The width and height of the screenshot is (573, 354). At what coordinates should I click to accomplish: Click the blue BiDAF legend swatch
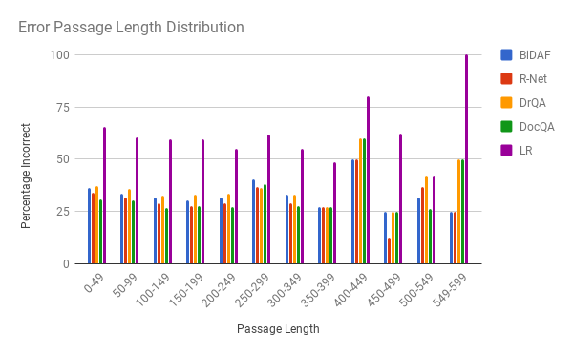506,54
